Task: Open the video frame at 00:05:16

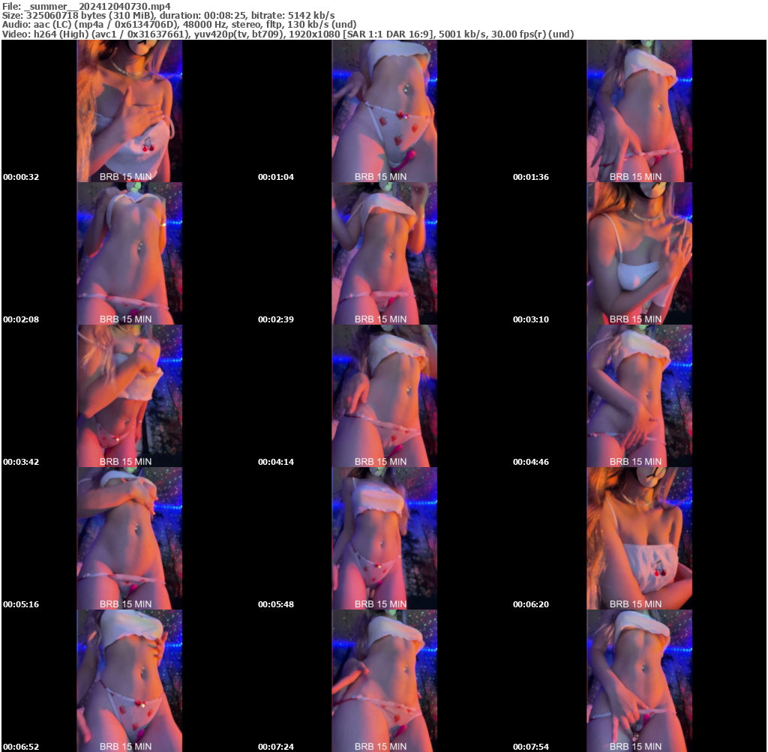Action: pyautogui.click(x=128, y=537)
